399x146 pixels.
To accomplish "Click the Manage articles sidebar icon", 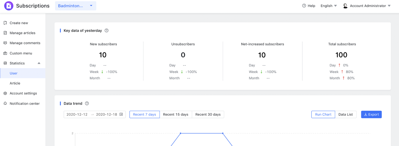I will coord(5,33).
